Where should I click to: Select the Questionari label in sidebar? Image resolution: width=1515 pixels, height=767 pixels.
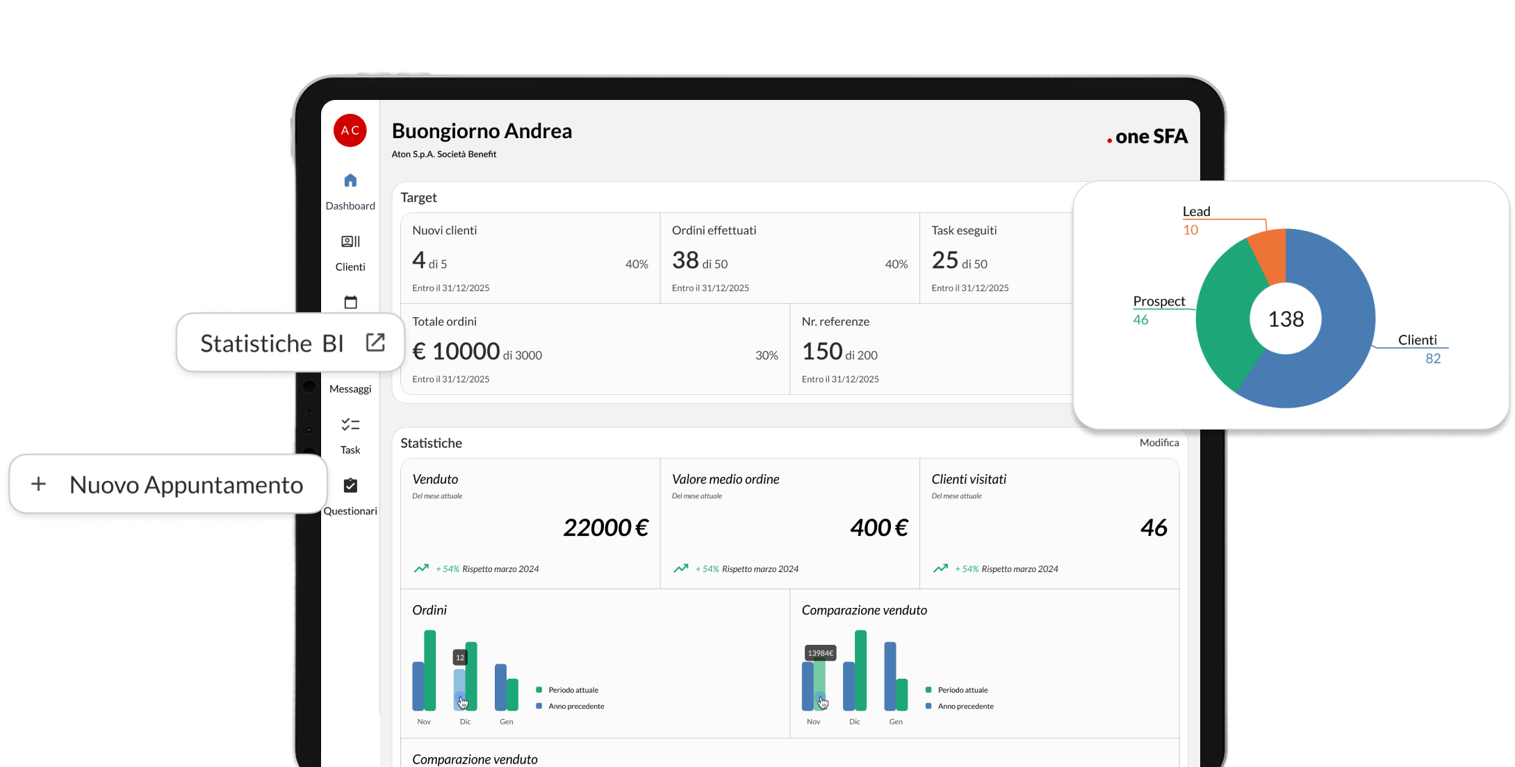[350, 511]
